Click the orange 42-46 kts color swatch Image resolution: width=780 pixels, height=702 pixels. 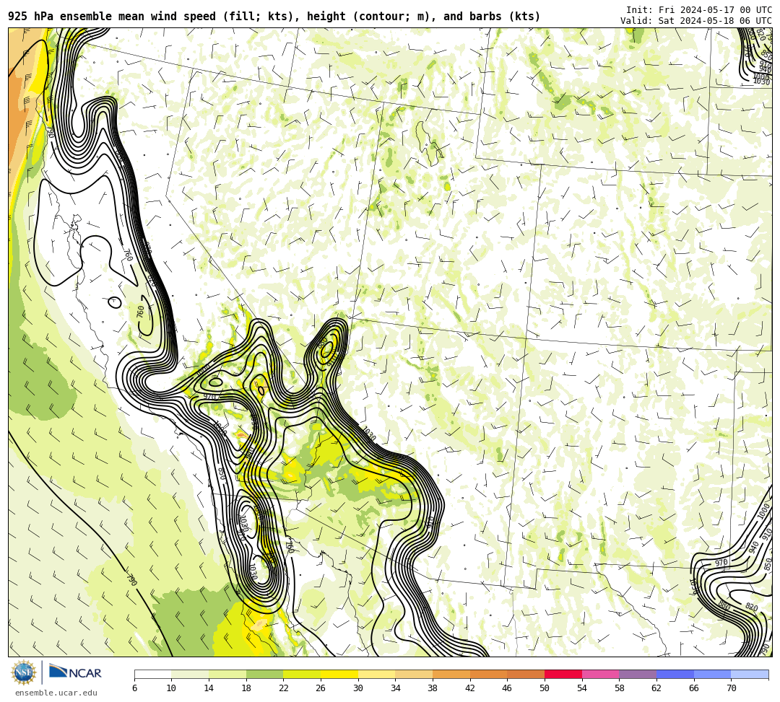coord(488,674)
